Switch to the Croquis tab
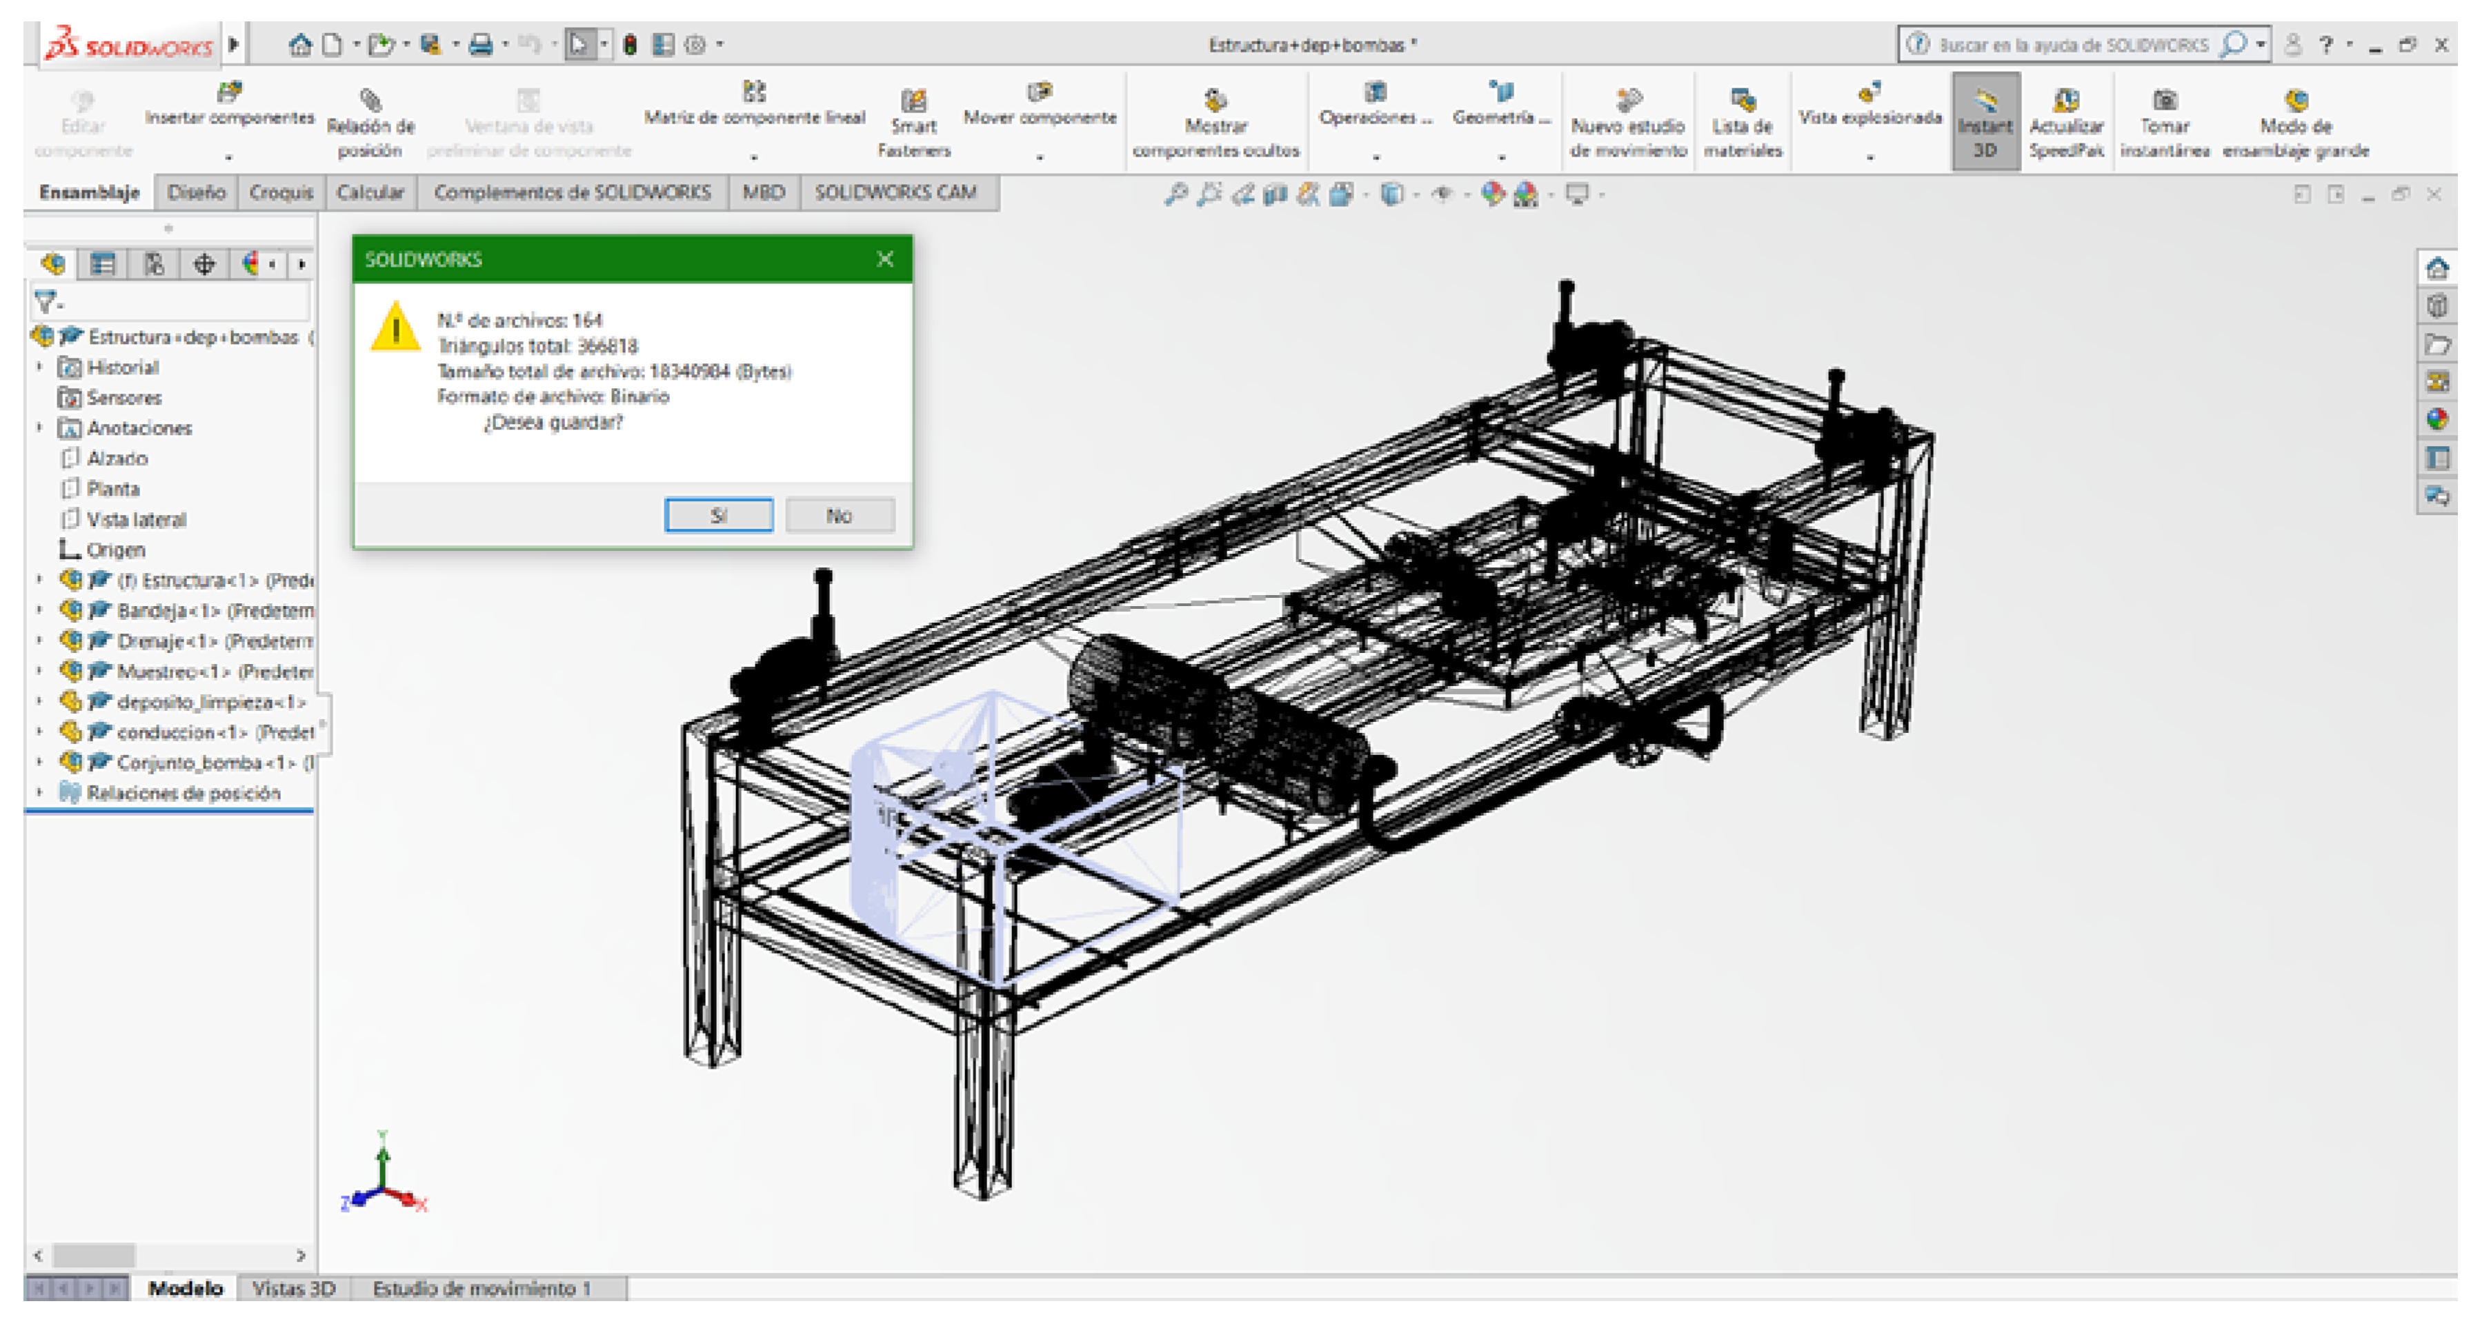The height and width of the screenshot is (1317, 2491). coord(281,192)
